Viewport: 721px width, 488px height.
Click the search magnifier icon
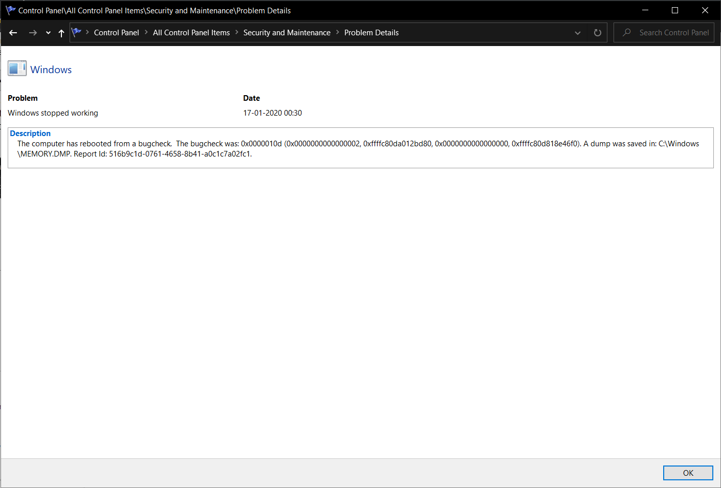[x=627, y=32]
